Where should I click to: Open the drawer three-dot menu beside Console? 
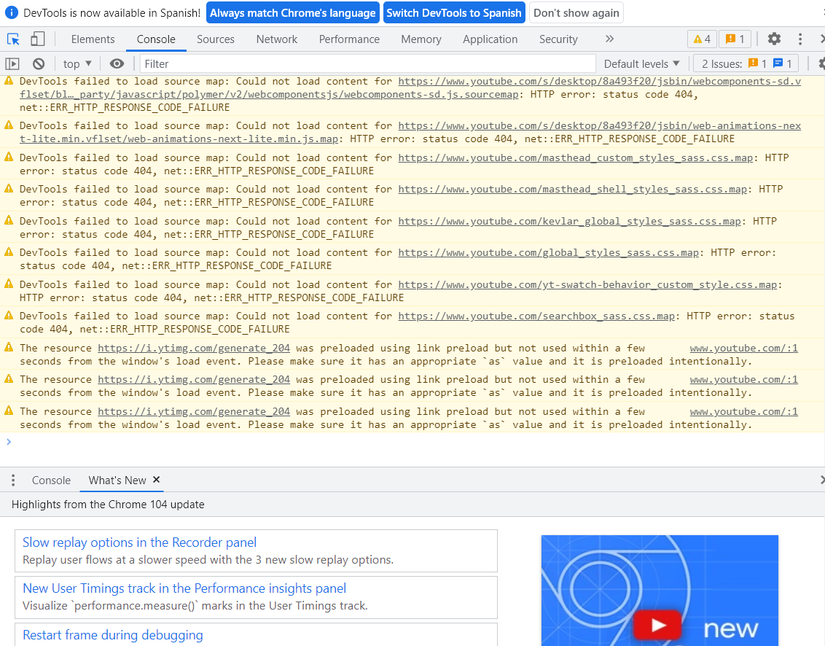(13, 480)
